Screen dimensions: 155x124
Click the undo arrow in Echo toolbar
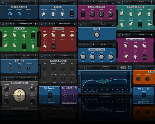[49, 2]
